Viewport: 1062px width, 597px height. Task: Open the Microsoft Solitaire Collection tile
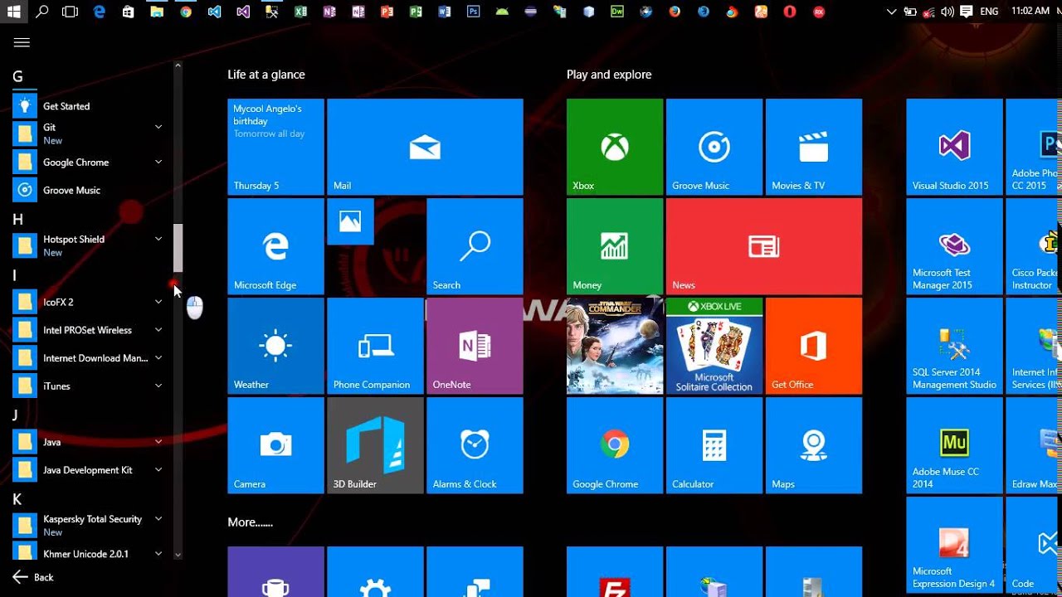[x=714, y=346]
